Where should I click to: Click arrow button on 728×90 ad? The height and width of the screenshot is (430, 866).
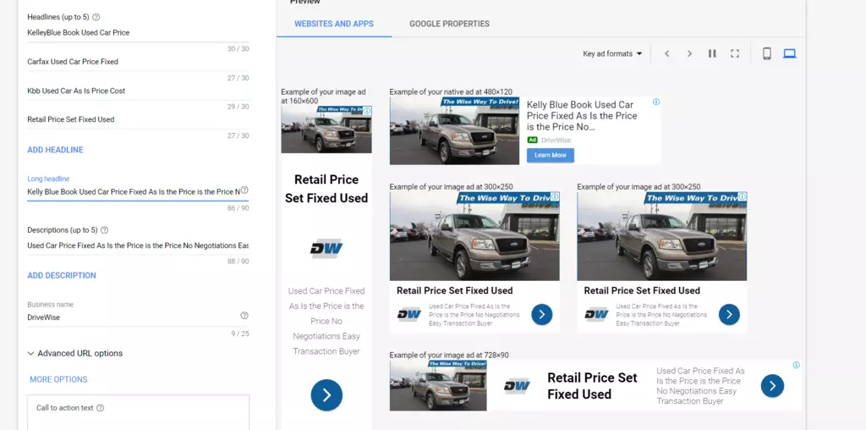(x=772, y=386)
